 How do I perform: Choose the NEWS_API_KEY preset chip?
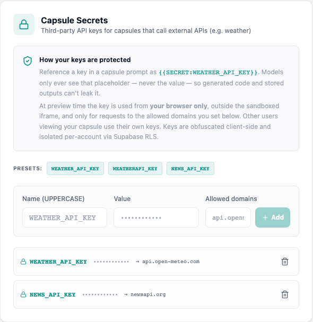coord(190,168)
